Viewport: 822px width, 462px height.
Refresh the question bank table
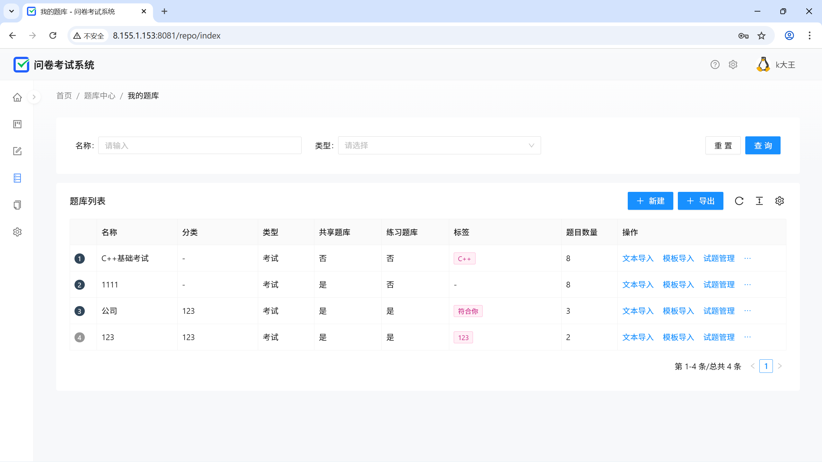[x=739, y=201]
